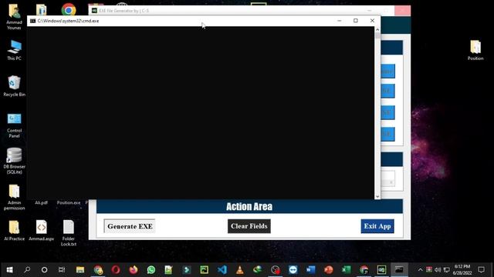Screen dimensions: 494x277
Task: Open Visual Studio Code from taskbar
Action: 222,270
